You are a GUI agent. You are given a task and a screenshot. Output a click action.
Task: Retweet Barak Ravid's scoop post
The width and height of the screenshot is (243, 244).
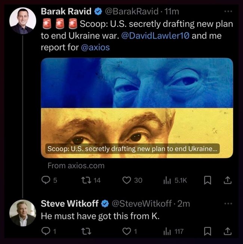tap(91, 180)
